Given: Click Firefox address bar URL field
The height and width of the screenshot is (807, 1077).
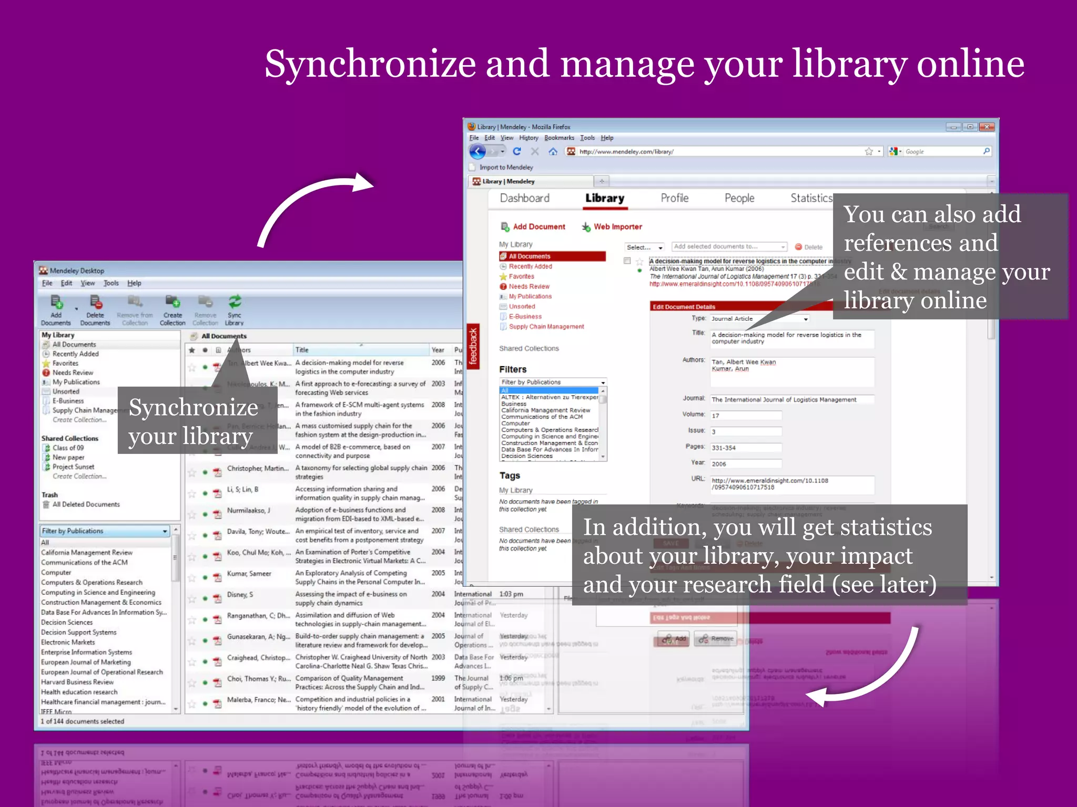Looking at the screenshot, I should click(x=720, y=151).
